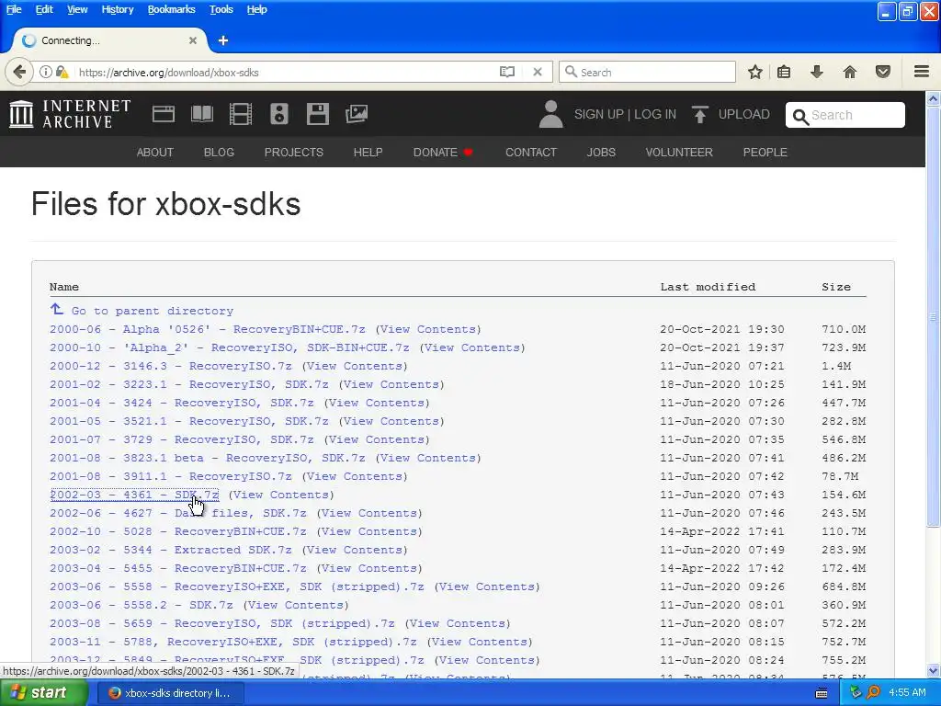Click the SIGN UP link

599,114
